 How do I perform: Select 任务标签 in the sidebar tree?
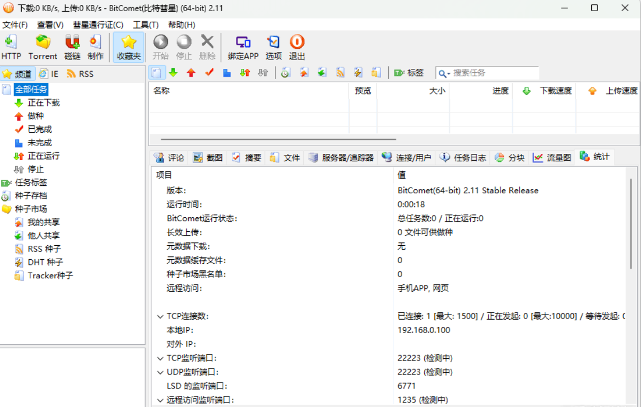pos(31,183)
